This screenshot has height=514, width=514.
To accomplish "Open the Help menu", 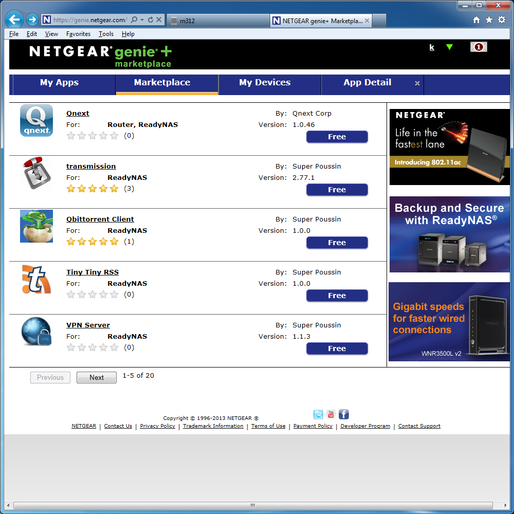I will [x=128, y=34].
